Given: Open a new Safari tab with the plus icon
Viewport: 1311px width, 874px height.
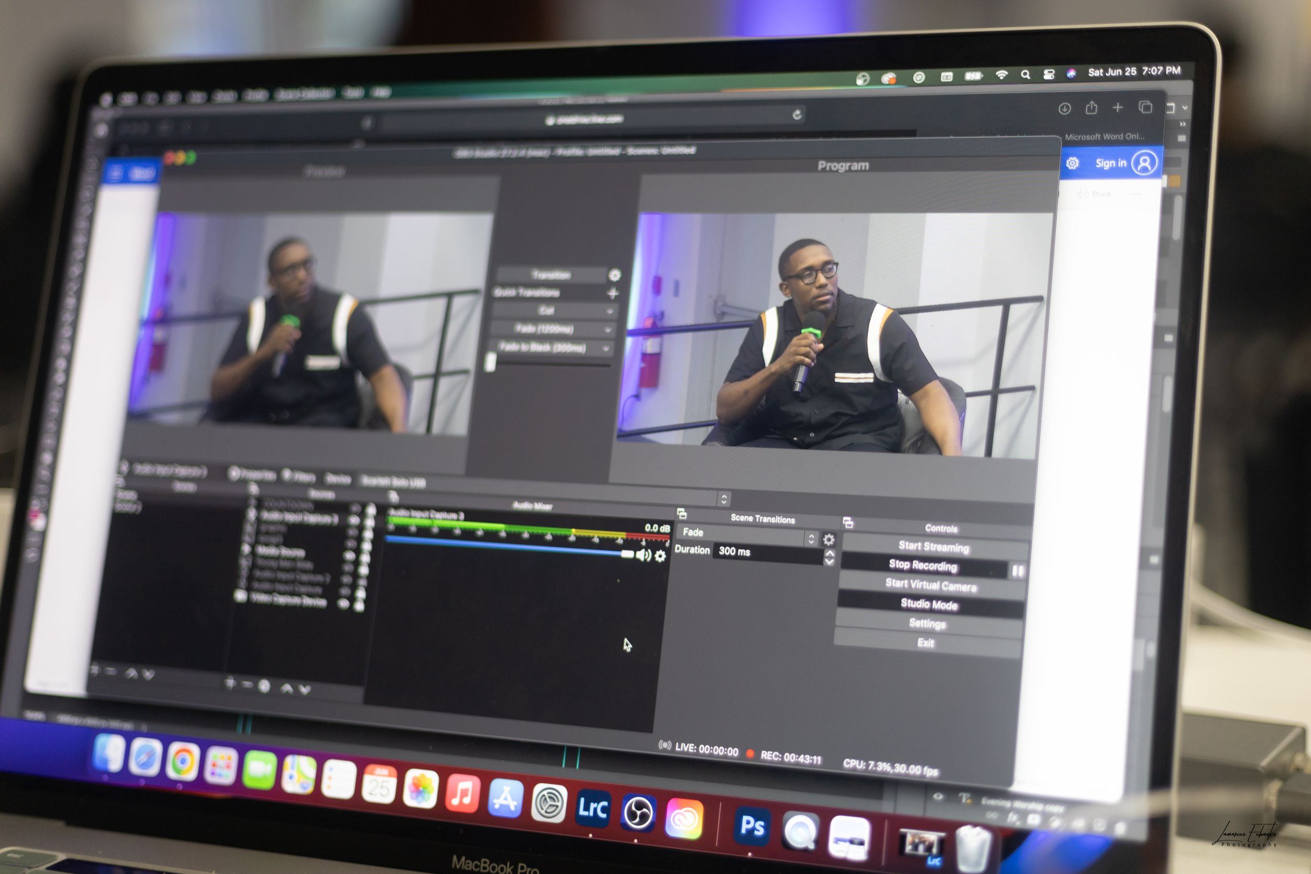Looking at the screenshot, I should (x=1117, y=107).
